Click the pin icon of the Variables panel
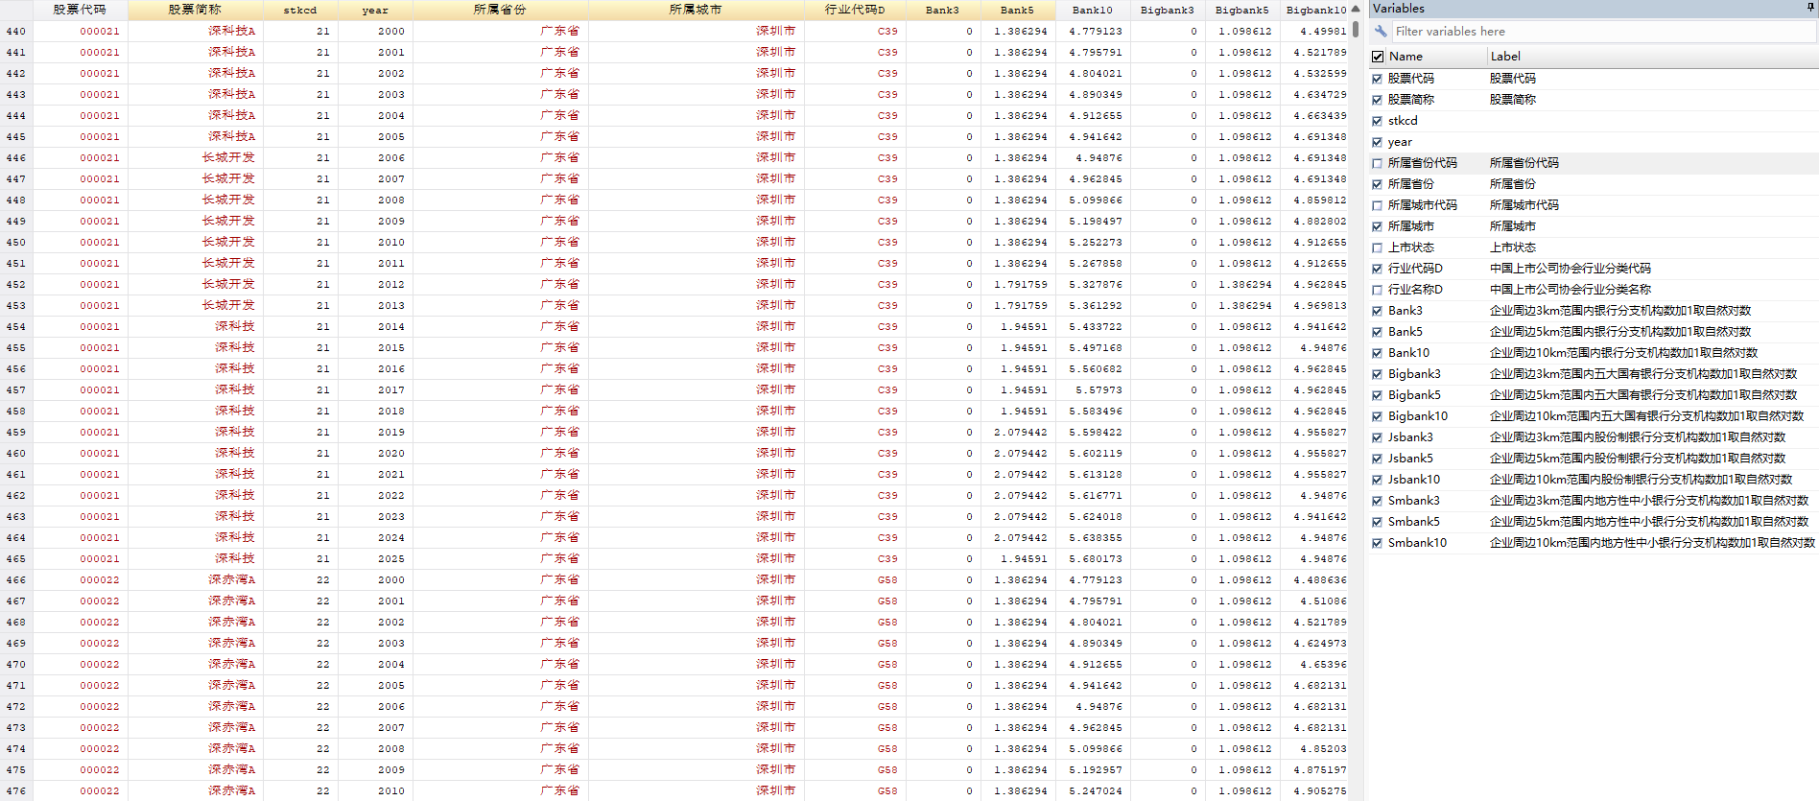The width and height of the screenshot is (1819, 801). [x=1810, y=9]
